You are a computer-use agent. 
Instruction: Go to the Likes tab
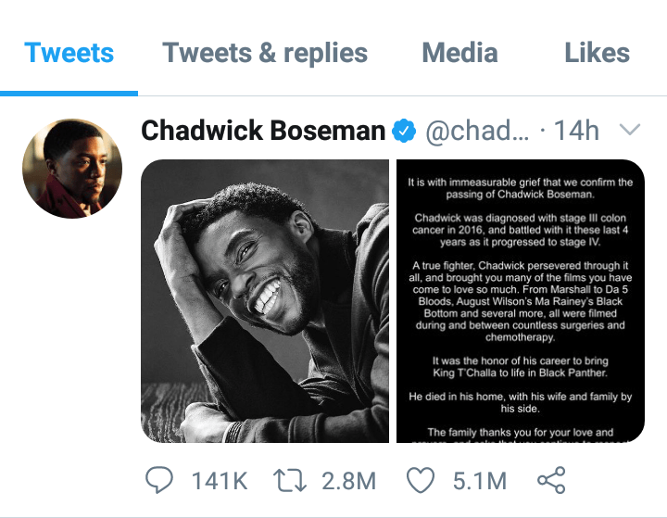[x=597, y=53]
